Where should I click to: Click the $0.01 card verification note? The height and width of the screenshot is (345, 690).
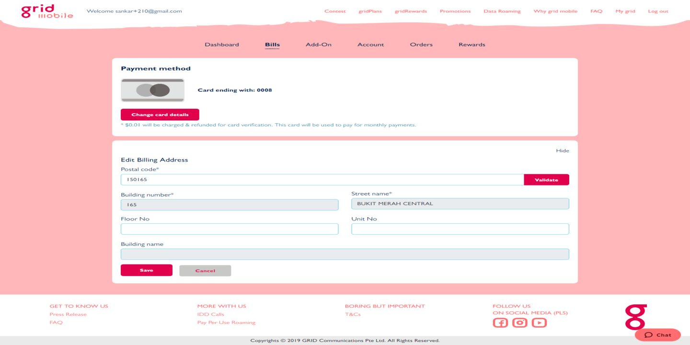268,125
